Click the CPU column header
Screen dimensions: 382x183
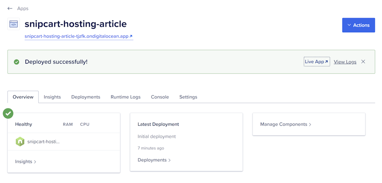(85, 125)
